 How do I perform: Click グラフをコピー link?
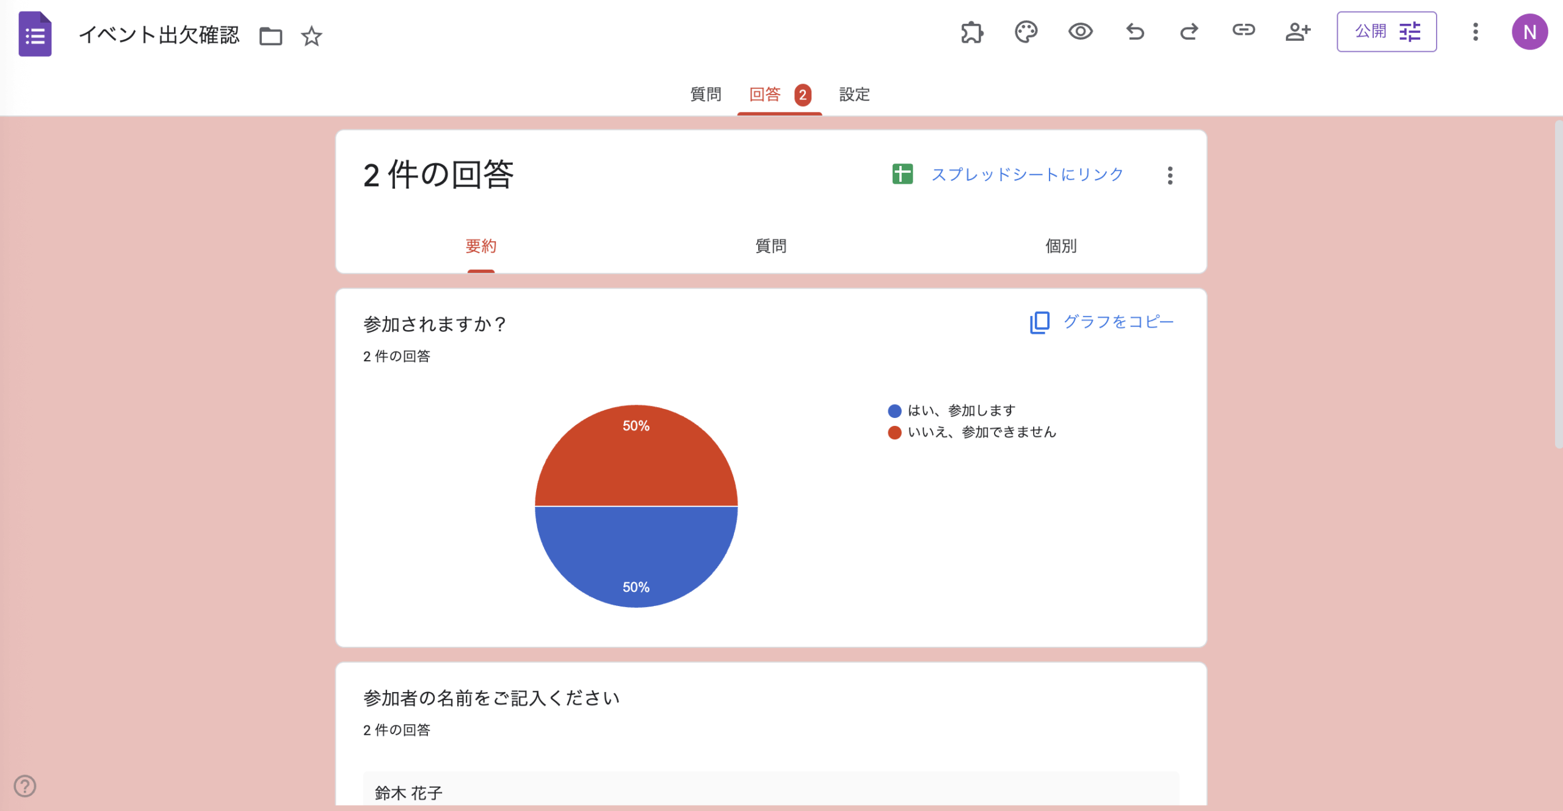pos(1119,322)
